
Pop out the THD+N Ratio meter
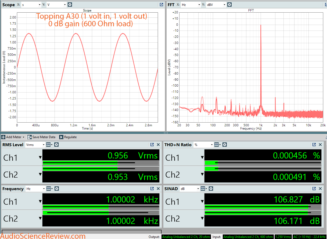coord(314,145)
